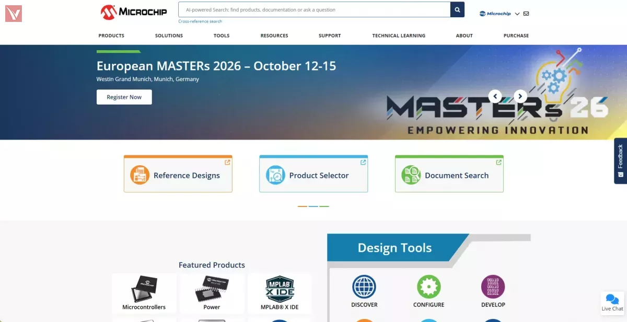Select the blue carousel indicator
The width and height of the screenshot is (627, 322).
coord(313,206)
